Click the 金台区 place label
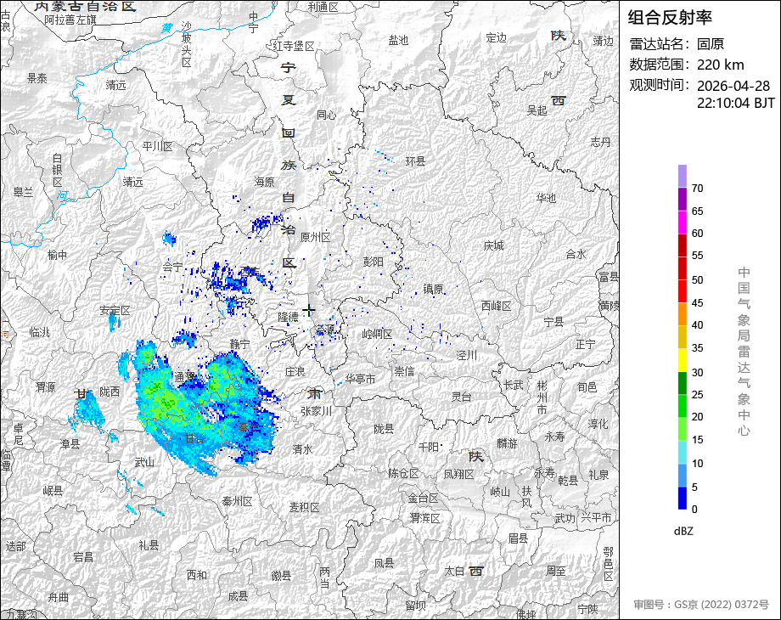781x620 pixels. point(424,498)
